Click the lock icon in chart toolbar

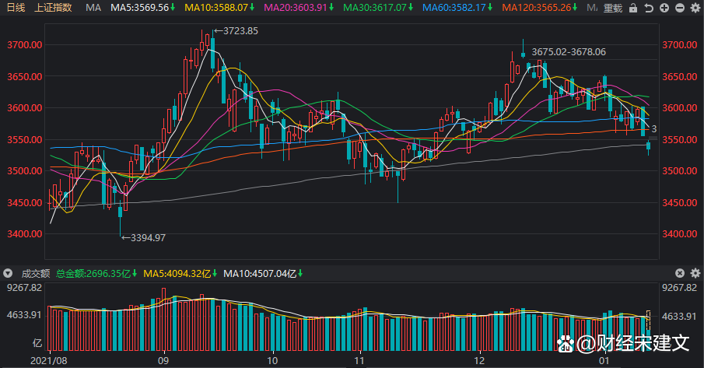[634, 8]
